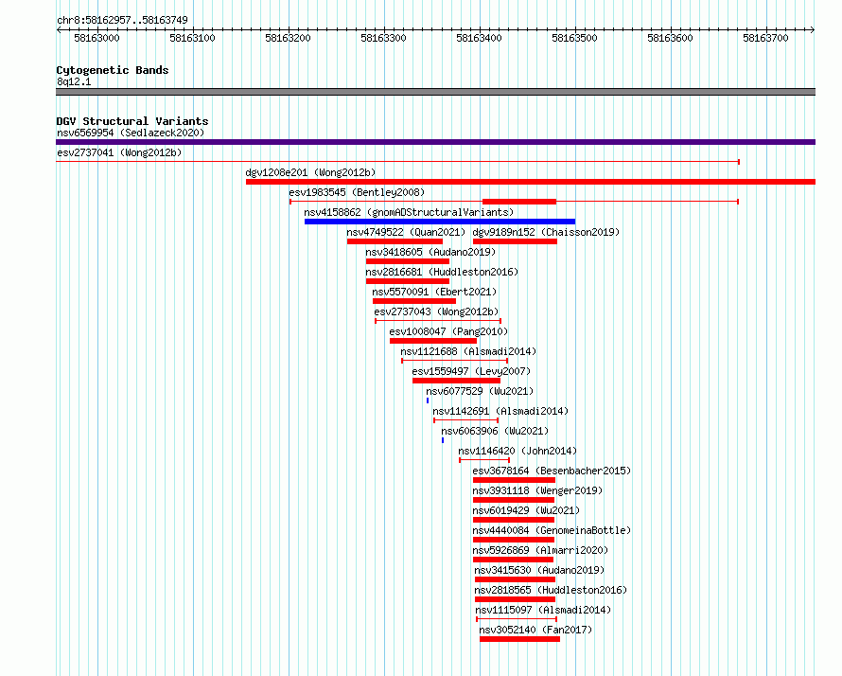Viewport: 842px width, 676px height.
Task: Click the blue nsv4158862 gnomAD variant bar
Action: [x=440, y=222]
